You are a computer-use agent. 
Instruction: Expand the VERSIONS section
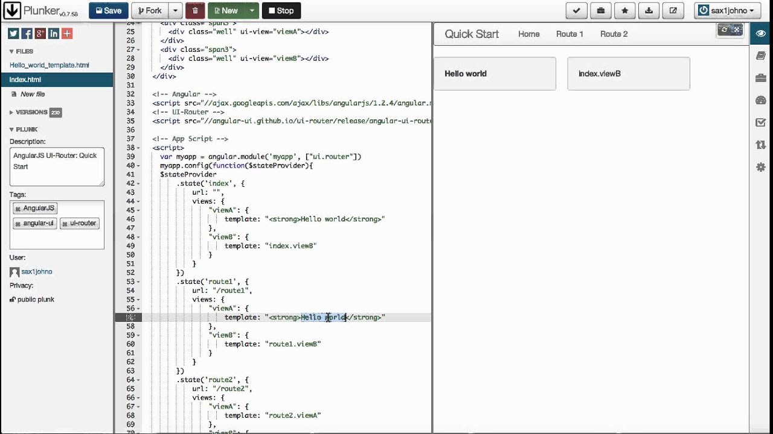[28, 112]
